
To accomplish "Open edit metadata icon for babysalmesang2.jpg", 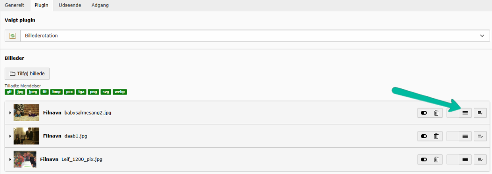I will point(480,113).
